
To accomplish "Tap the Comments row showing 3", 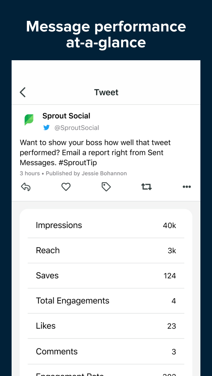I will [x=106, y=351].
